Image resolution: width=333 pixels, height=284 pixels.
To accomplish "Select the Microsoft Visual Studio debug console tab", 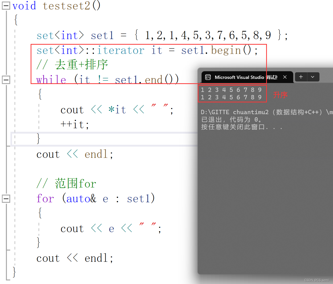I will (247, 77).
